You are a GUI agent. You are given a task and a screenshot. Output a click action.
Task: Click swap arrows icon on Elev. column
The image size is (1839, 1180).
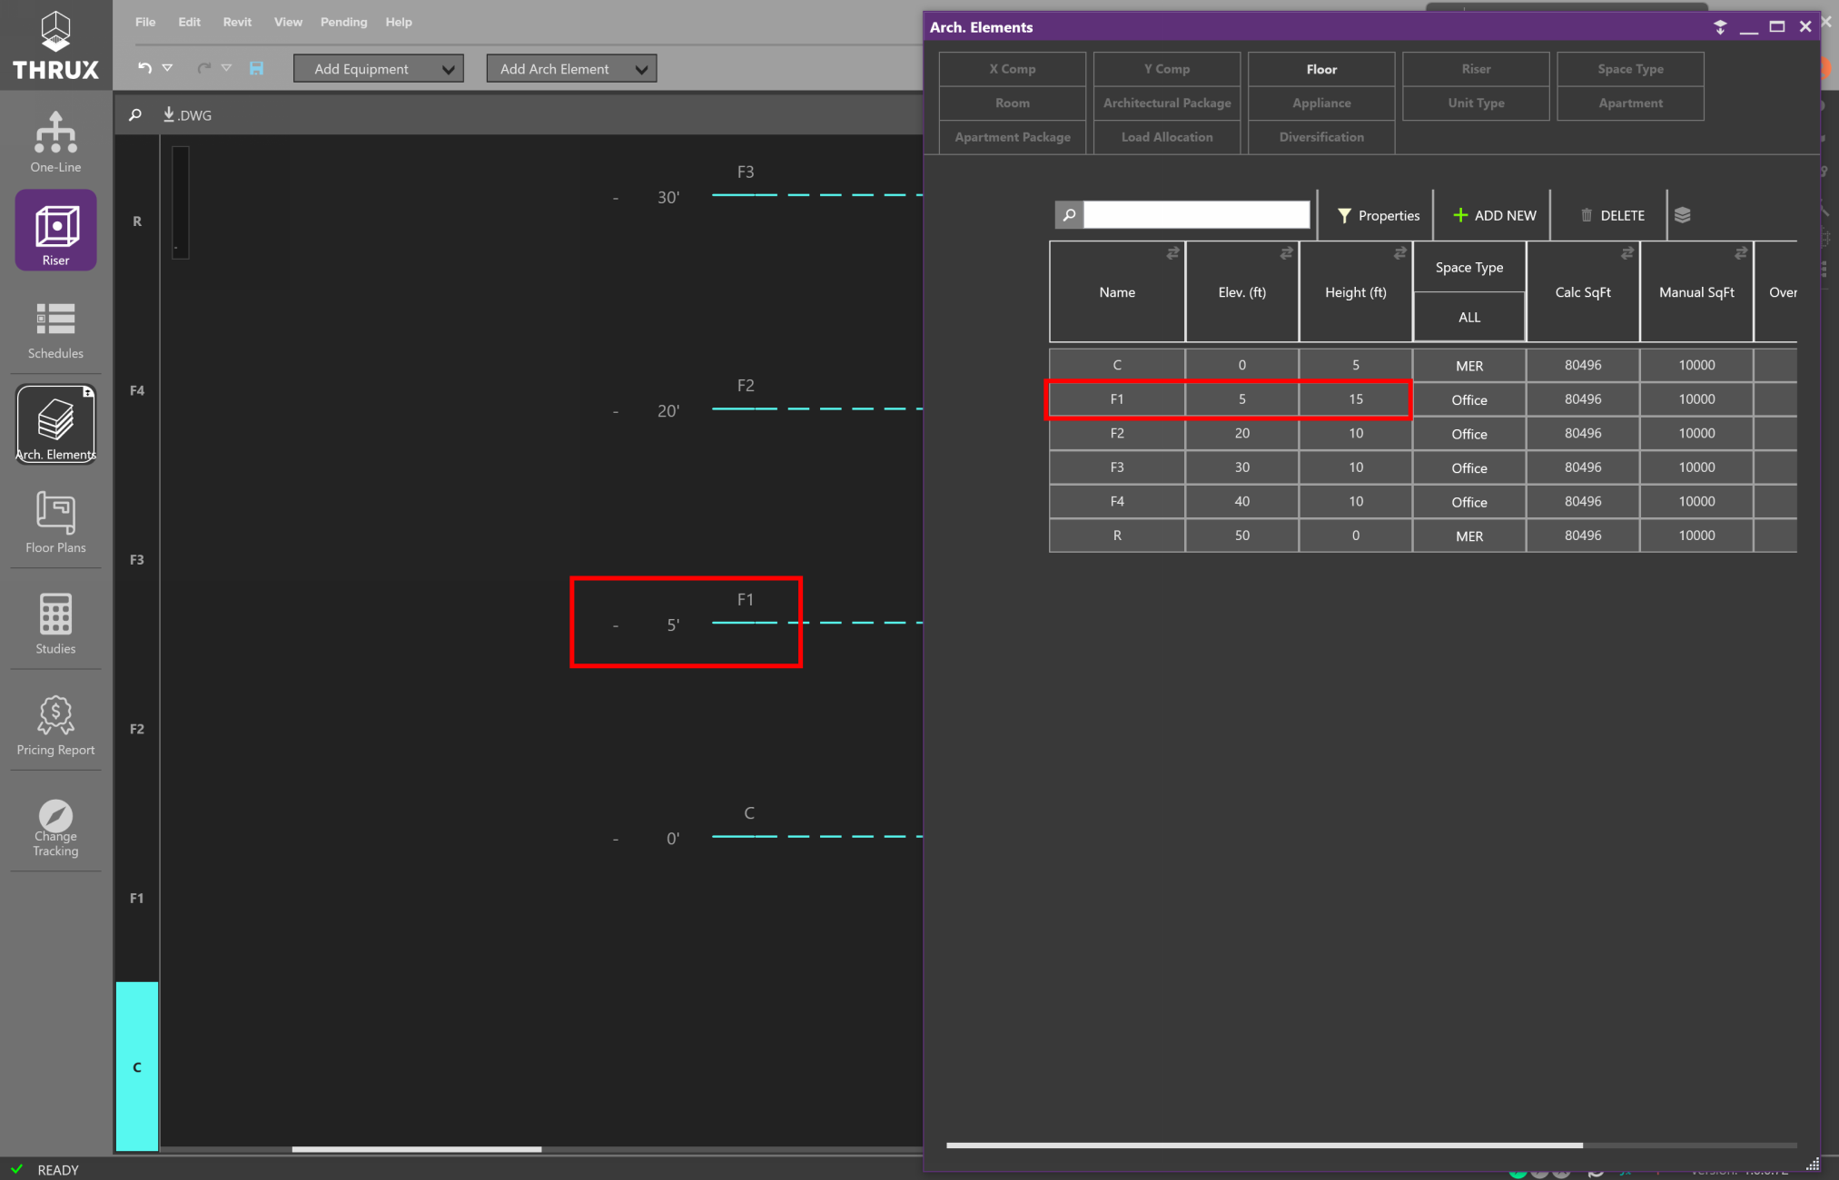[1286, 253]
